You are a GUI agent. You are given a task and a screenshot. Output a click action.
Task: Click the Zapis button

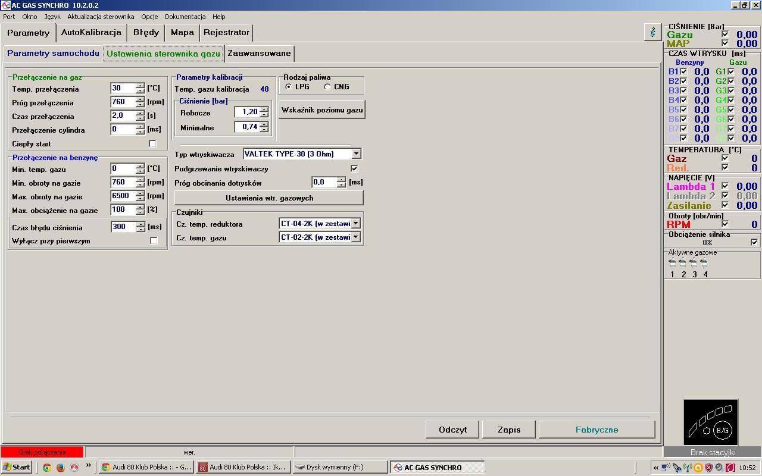[509, 430]
